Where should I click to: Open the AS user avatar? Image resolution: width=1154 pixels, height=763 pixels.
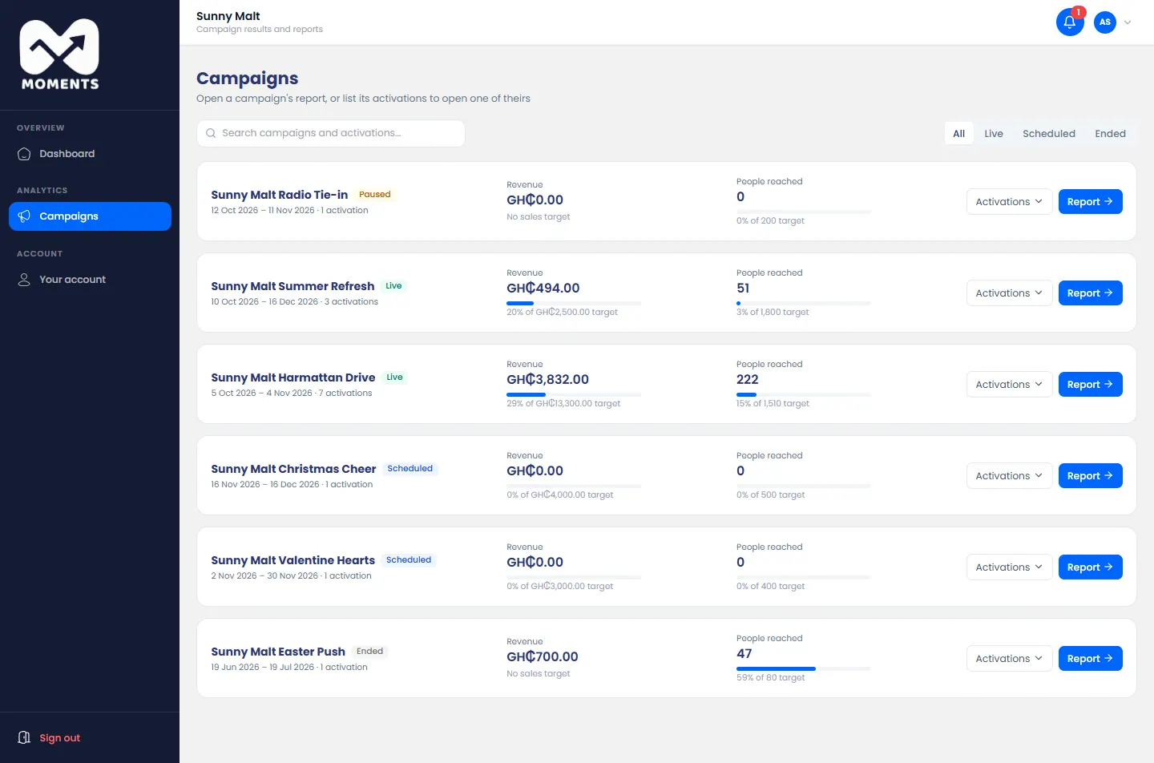click(x=1105, y=22)
